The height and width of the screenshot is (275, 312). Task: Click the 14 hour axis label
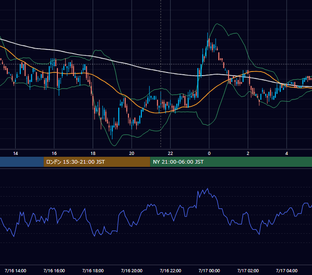tap(15, 154)
